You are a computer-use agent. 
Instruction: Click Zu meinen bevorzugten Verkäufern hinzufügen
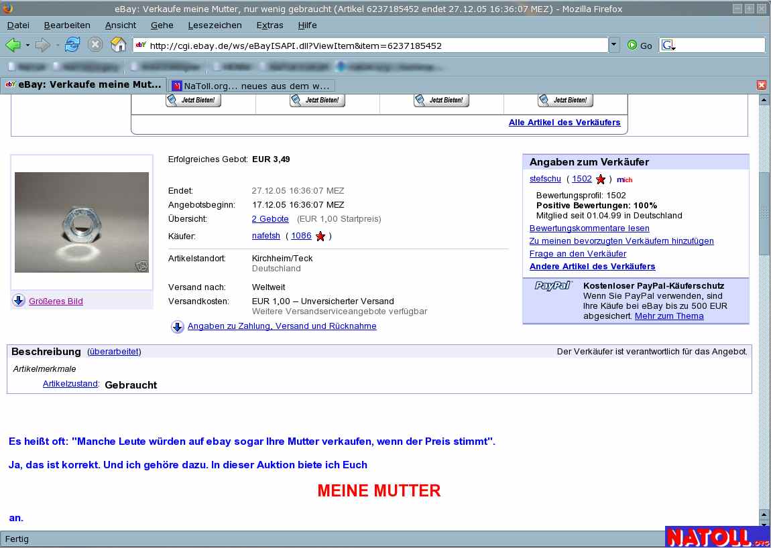coord(621,241)
